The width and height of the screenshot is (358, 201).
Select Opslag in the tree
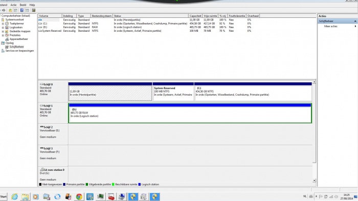9,43
